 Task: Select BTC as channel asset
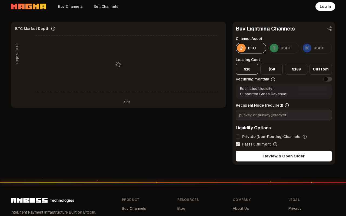coord(251,48)
